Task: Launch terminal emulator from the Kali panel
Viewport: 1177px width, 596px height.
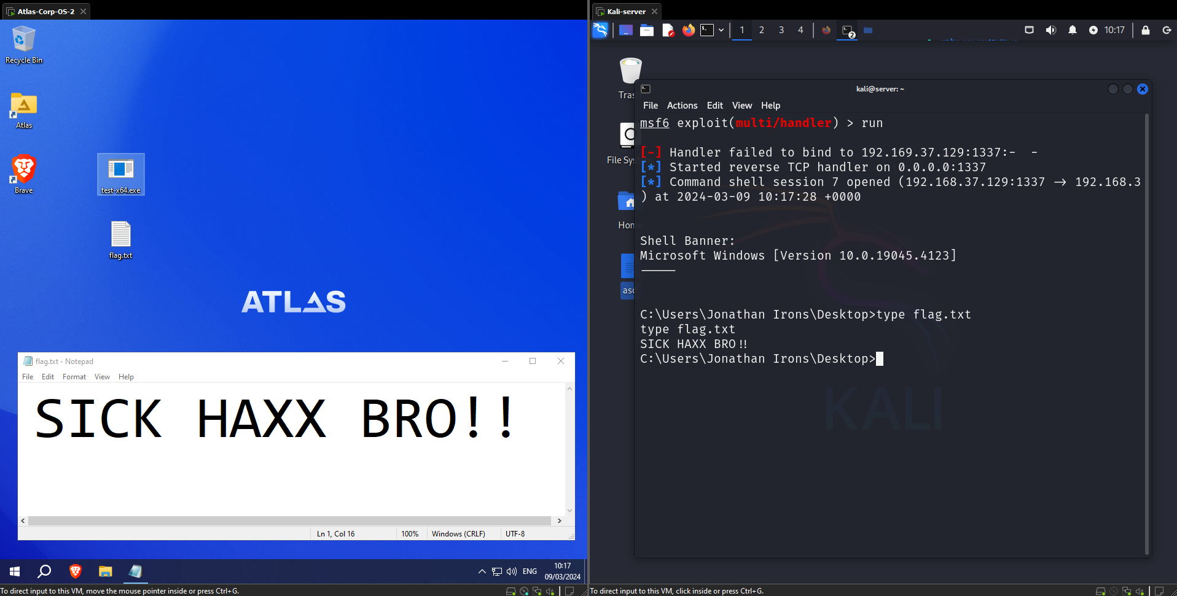Action: click(707, 30)
